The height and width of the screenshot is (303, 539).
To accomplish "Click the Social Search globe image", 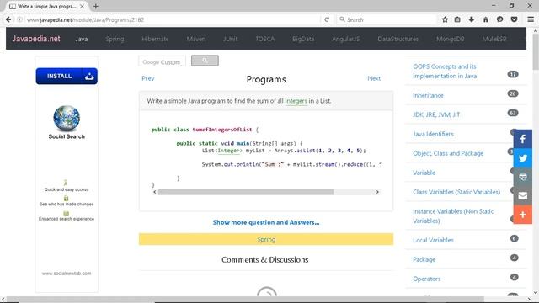I will (67, 118).
